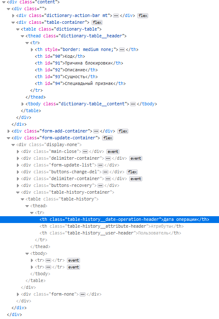Click ellipsis icon in form-none row

tap(83, 294)
